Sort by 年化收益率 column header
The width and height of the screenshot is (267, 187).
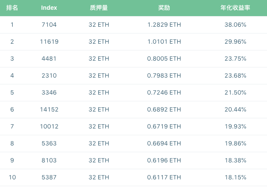235,8
